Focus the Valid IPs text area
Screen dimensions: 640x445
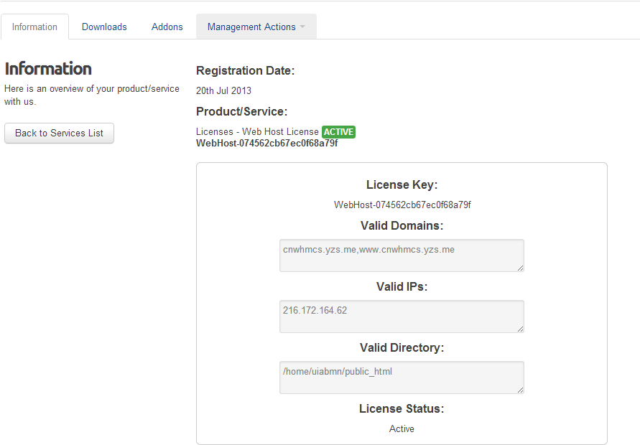pyautogui.click(x=402, y=317)
